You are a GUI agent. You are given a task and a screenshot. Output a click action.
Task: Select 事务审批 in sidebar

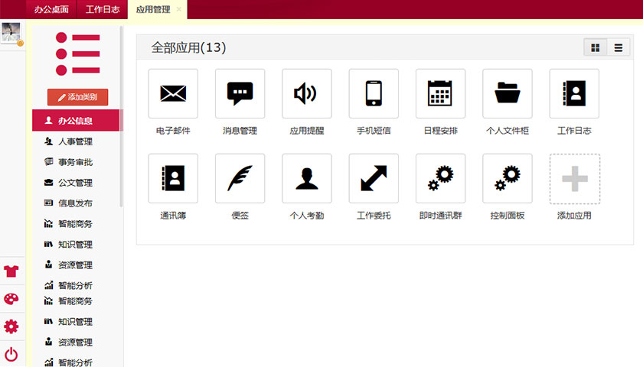pyautogui.click(x=76, y=162)
